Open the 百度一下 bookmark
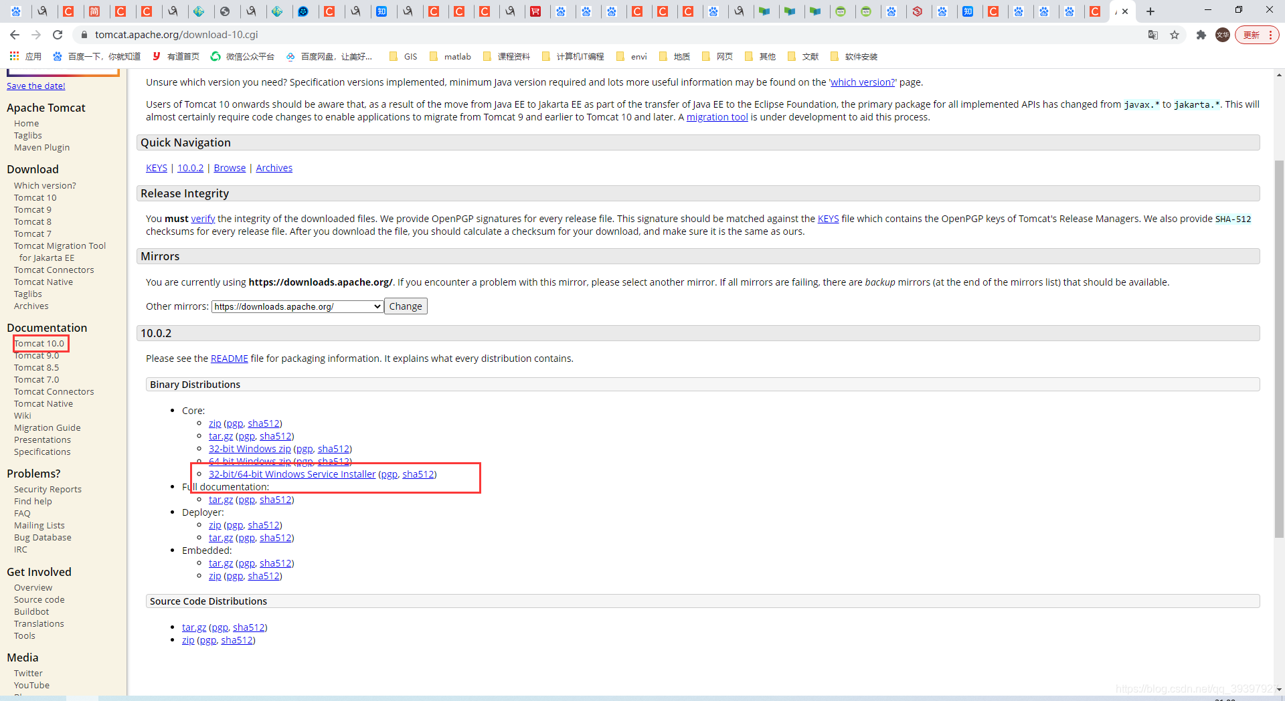 pyautogui.click(x=97, y=56)
